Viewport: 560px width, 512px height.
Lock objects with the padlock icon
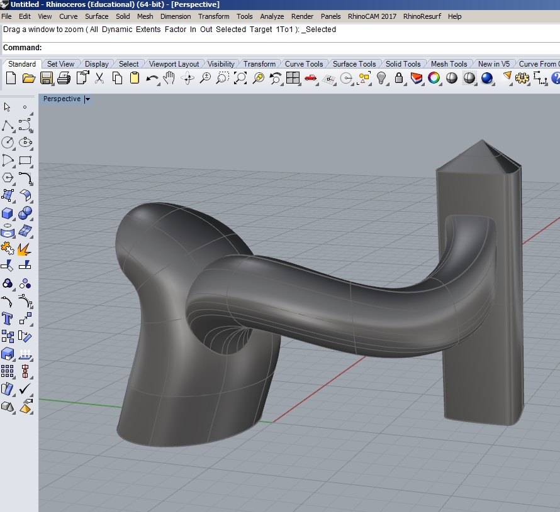click(x=399, y=78)
